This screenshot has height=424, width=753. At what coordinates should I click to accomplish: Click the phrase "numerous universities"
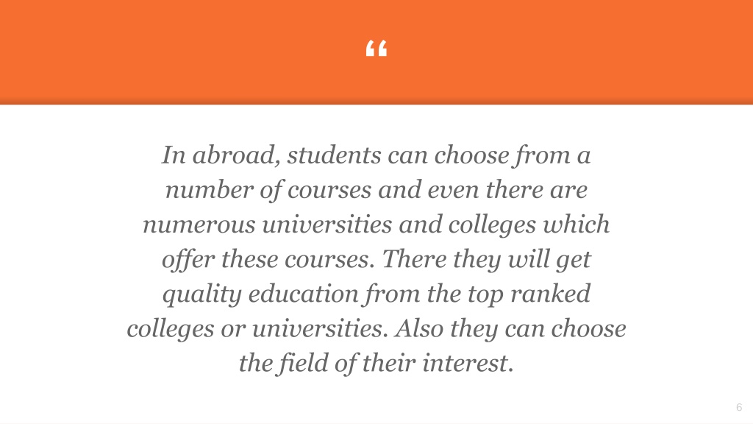click(x=267, y=225)
